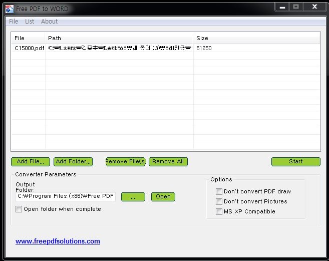Select the C15000.pdf file row
329x261 pixels.
(x=166, y=48)
